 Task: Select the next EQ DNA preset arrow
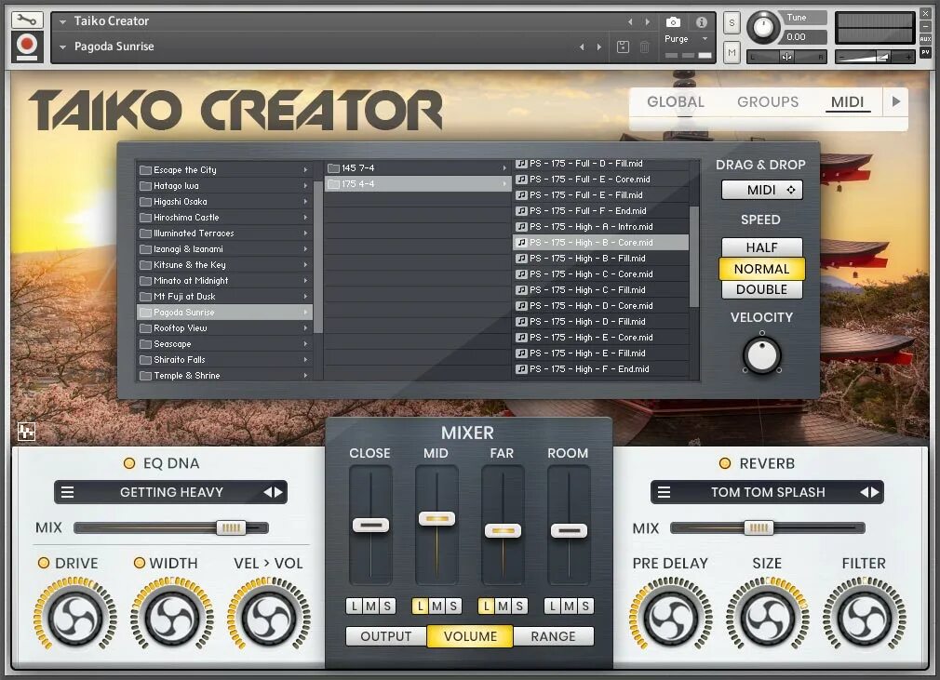(x=279, y=492)
